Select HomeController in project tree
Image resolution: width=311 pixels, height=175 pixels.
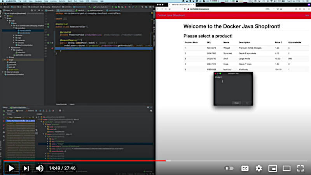25,31
